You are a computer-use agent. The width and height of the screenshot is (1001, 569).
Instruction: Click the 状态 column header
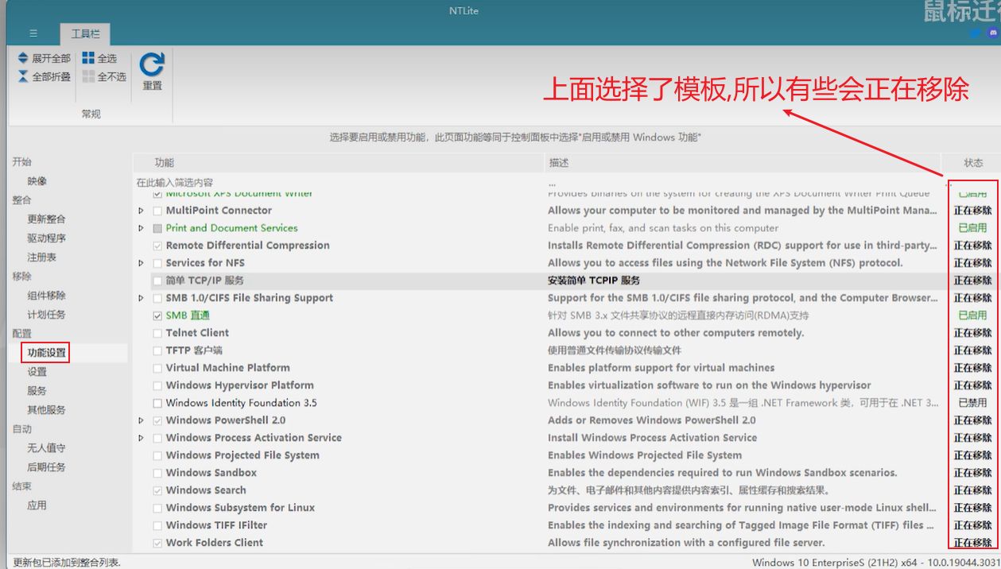tap(972, 163)
